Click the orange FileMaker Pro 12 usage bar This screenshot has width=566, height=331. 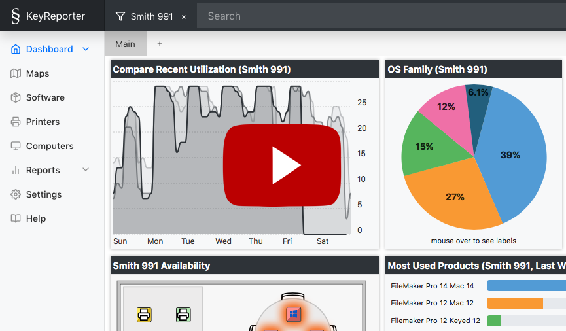pos(515,304)
